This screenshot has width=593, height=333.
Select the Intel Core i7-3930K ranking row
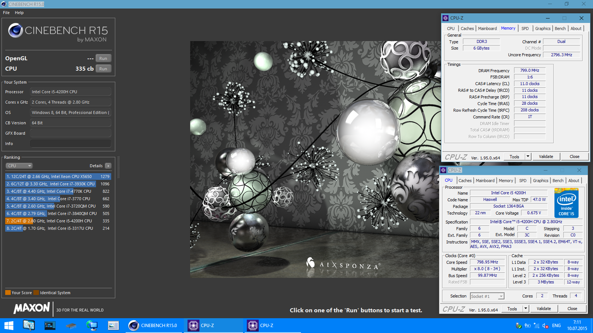click(58, 184)
